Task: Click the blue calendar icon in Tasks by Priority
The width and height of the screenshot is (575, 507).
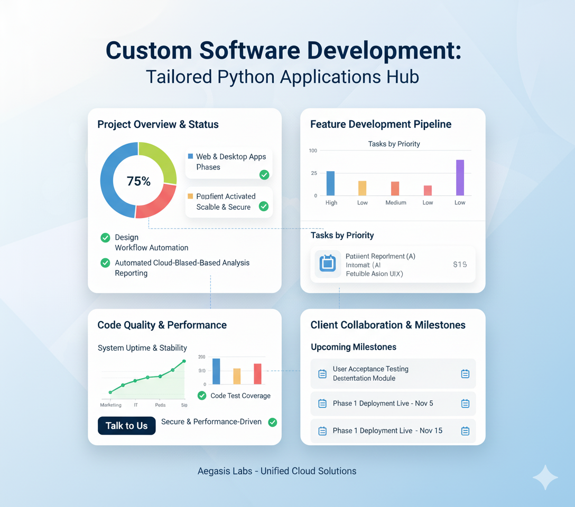Action: coord(328,264)
